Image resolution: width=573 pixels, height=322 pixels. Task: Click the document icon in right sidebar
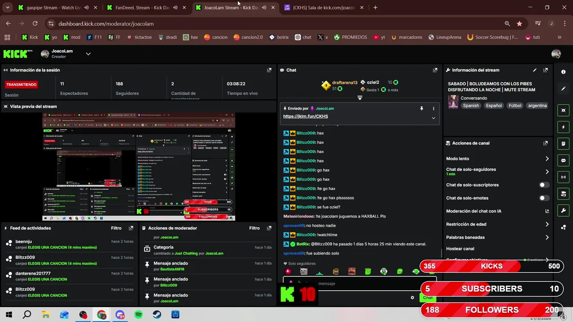pyautogui.click(x=563, y=144)
